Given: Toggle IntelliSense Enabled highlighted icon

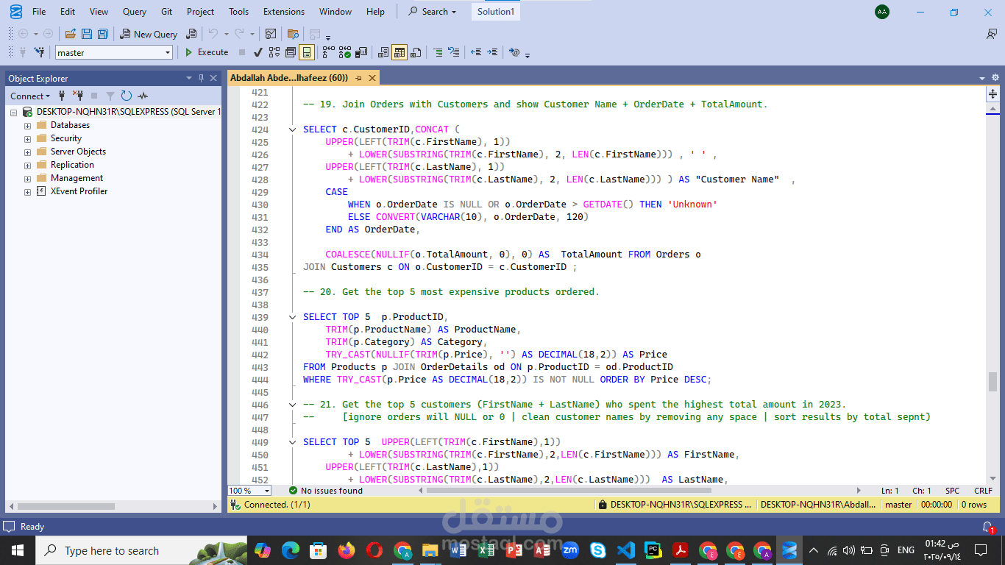Looking at the screenshot, I should 307,52.
